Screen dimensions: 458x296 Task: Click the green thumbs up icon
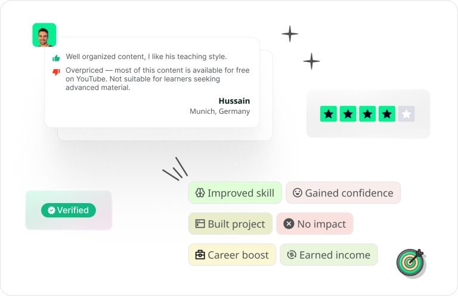point(56,58)
